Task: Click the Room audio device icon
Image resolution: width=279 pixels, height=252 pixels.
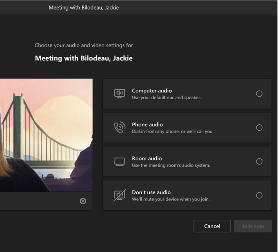Action: pos(120,162)
